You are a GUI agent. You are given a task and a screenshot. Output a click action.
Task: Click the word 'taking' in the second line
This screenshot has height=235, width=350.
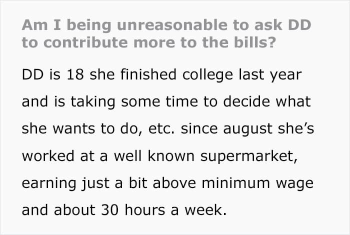93,102
